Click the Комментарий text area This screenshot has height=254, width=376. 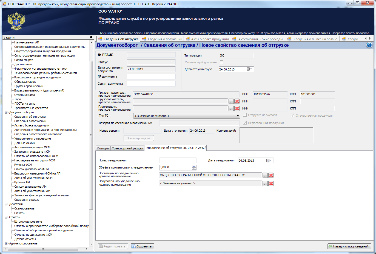[277, 135]
